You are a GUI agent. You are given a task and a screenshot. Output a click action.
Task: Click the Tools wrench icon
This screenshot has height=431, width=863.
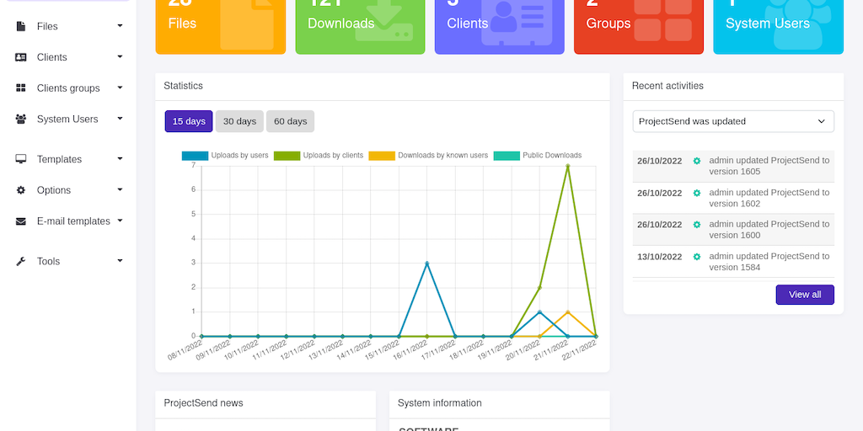point(21,262)
